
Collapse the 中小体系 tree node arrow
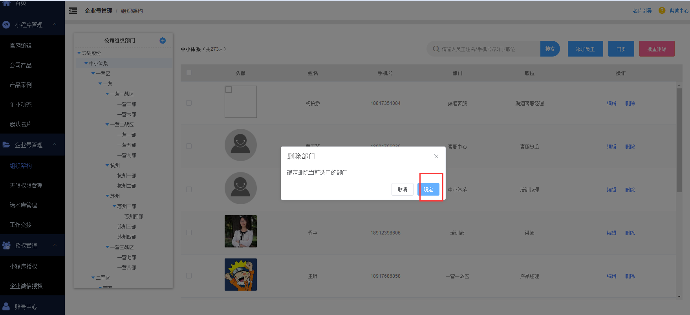tap(86, 63)
